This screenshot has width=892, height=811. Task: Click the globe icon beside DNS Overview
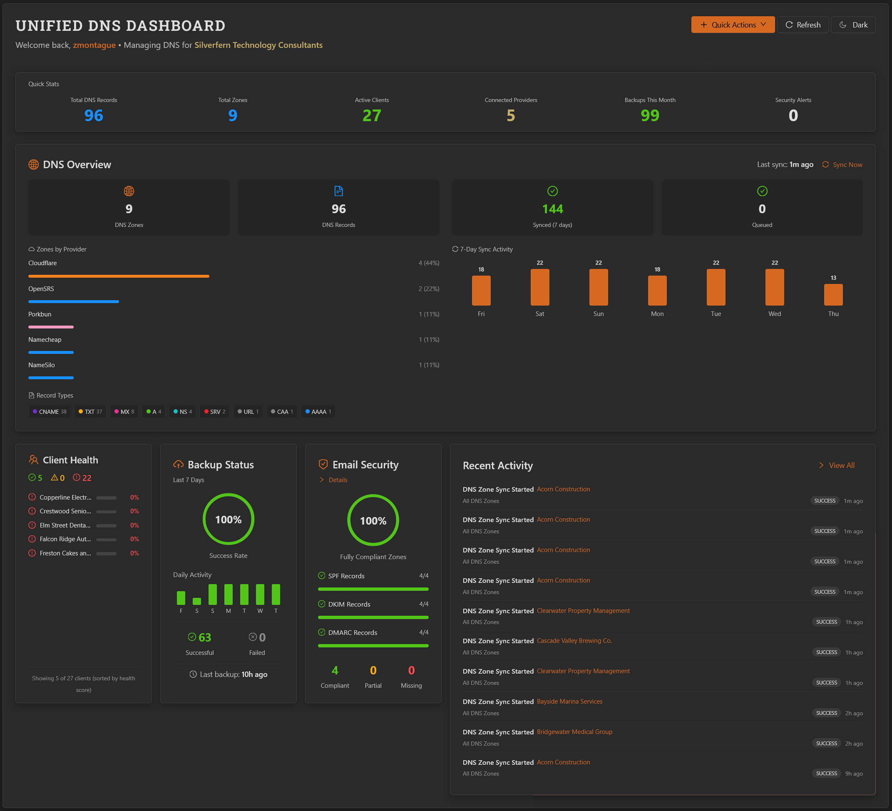[34, 164]
